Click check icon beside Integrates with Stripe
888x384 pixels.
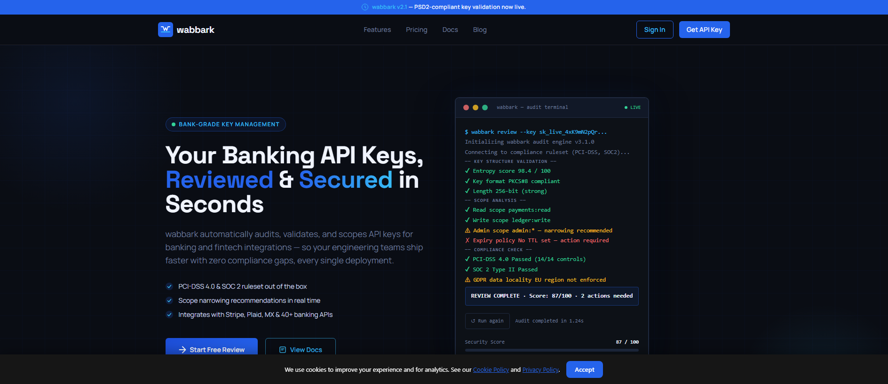tap(169, 315)
